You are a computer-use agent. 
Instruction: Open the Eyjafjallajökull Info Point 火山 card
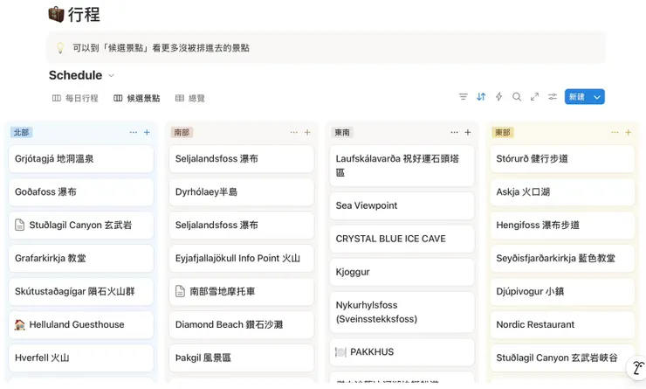pyautogui.click(x=242, y=258)
